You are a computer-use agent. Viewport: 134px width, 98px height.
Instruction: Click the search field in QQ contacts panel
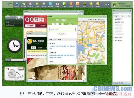tap(121, 13)
